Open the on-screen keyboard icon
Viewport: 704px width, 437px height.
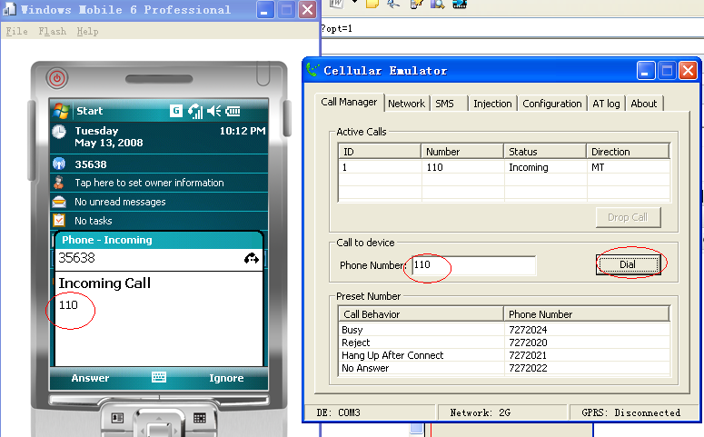coord(158,377)
